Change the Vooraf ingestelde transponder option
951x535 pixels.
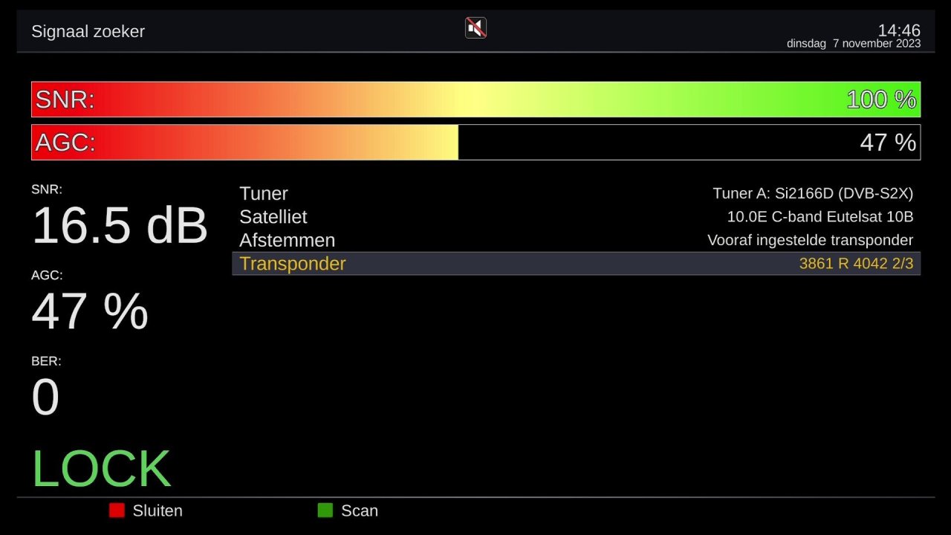tap(810, 241)
